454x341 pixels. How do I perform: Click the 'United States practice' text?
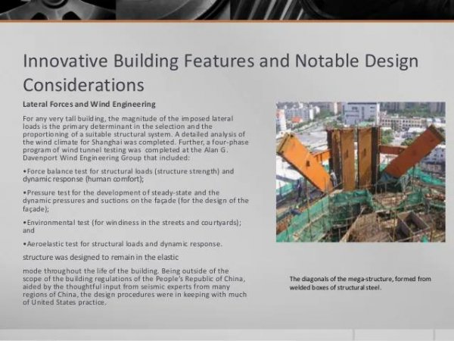click(74, 302)
